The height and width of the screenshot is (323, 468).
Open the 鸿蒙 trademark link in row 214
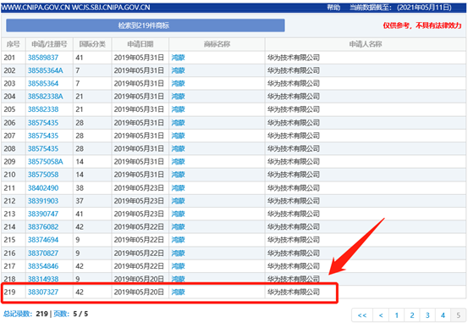click(179, 227)
